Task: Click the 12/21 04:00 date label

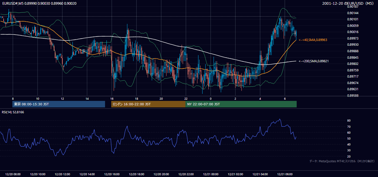Action: (260, 174)
